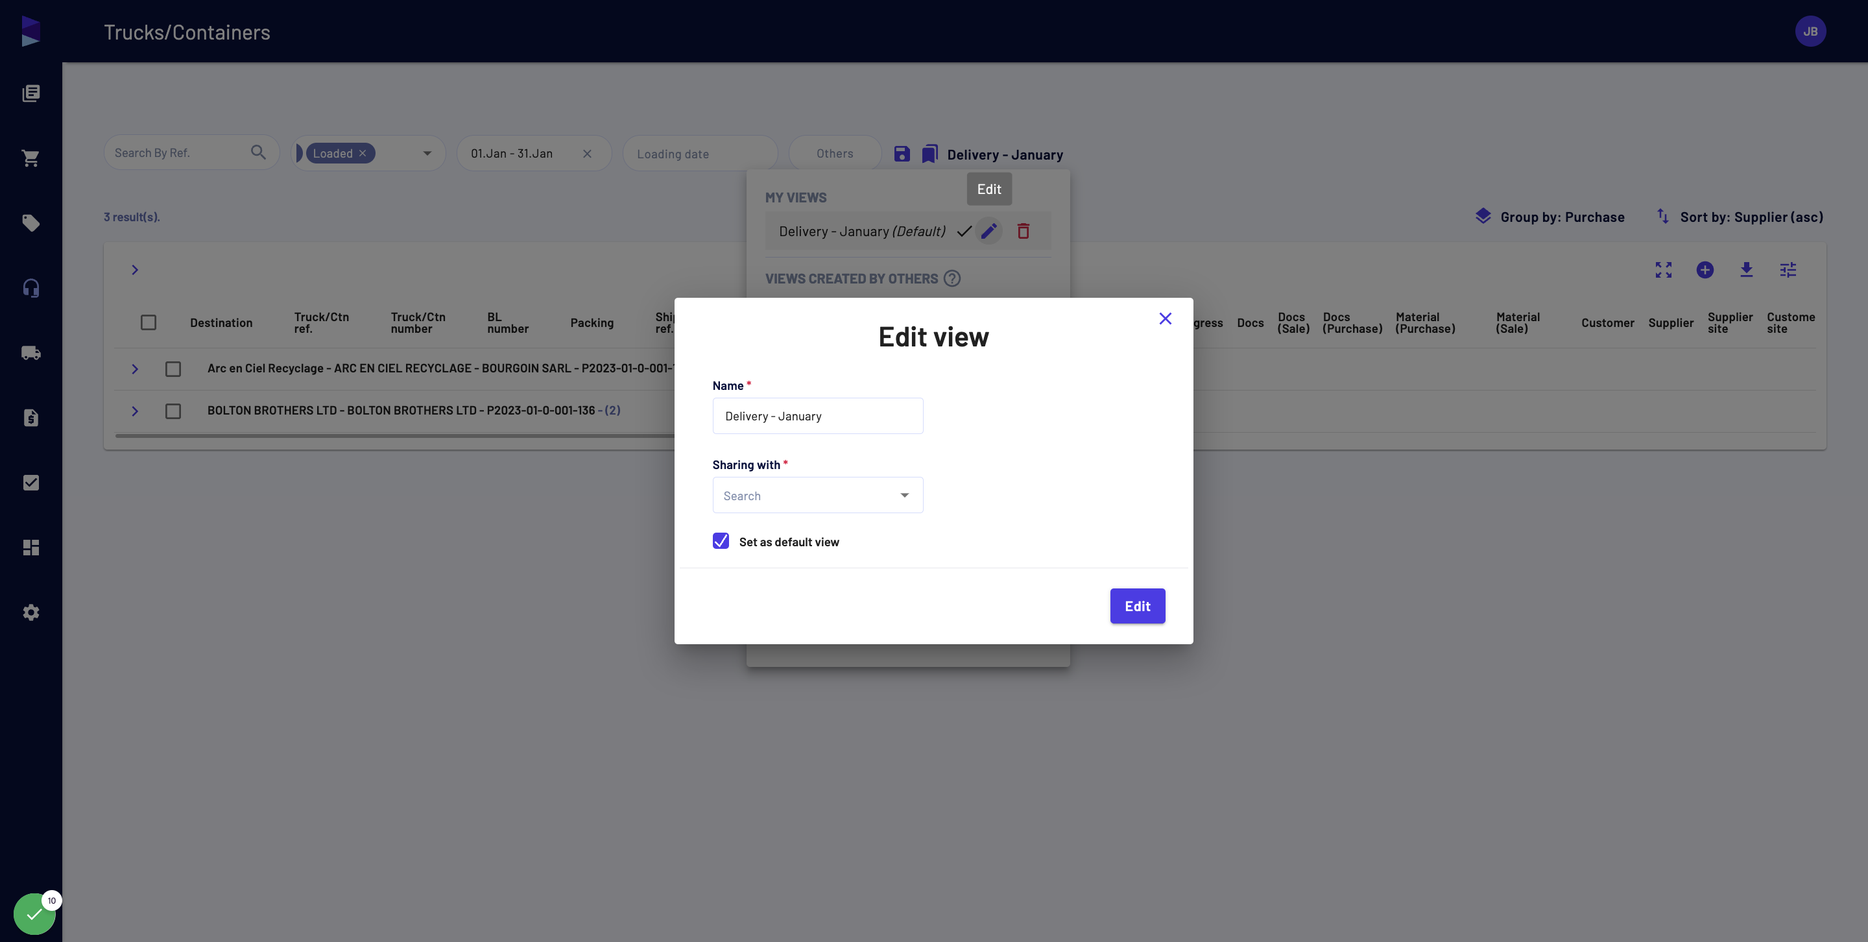
Task: Open the shopping cart sidebar icon
Action: (x=31, y=158)
